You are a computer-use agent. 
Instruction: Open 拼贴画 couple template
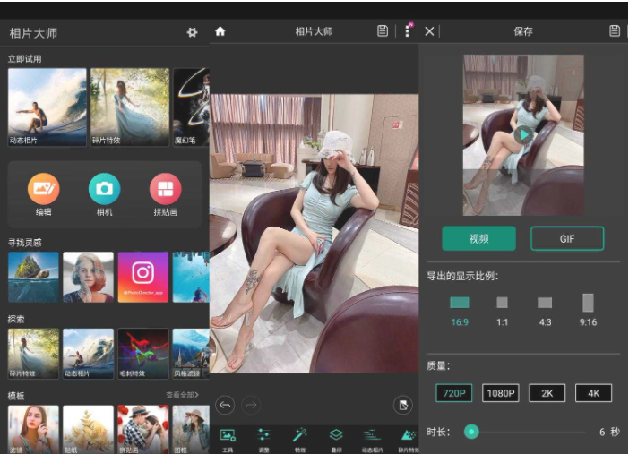click(143, 430)
